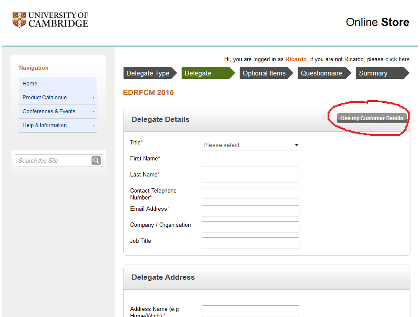This screenshot has width=420, height=317.
Task: Go to the Delegate Type step
Action: [150, 73]
